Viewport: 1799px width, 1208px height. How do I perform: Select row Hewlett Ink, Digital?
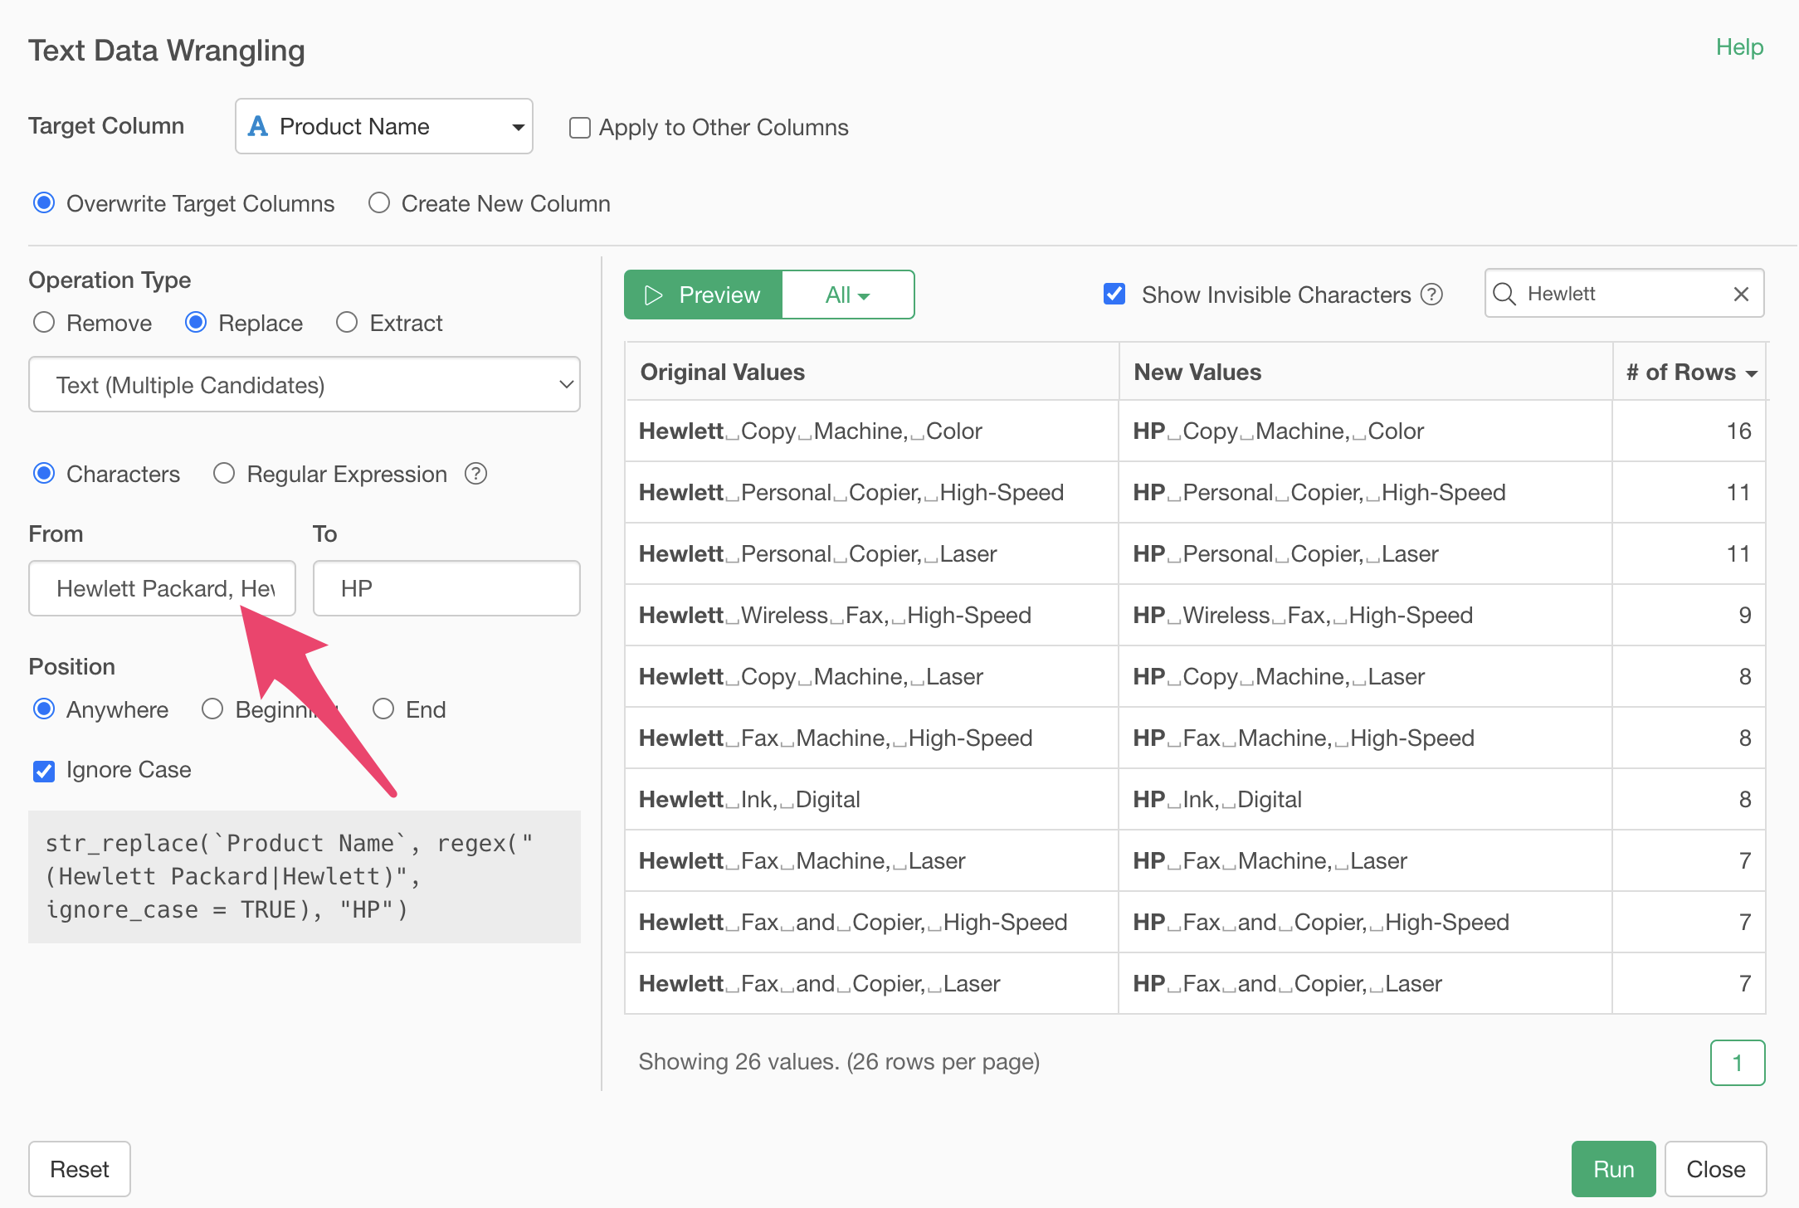(x=1195, y=800)
